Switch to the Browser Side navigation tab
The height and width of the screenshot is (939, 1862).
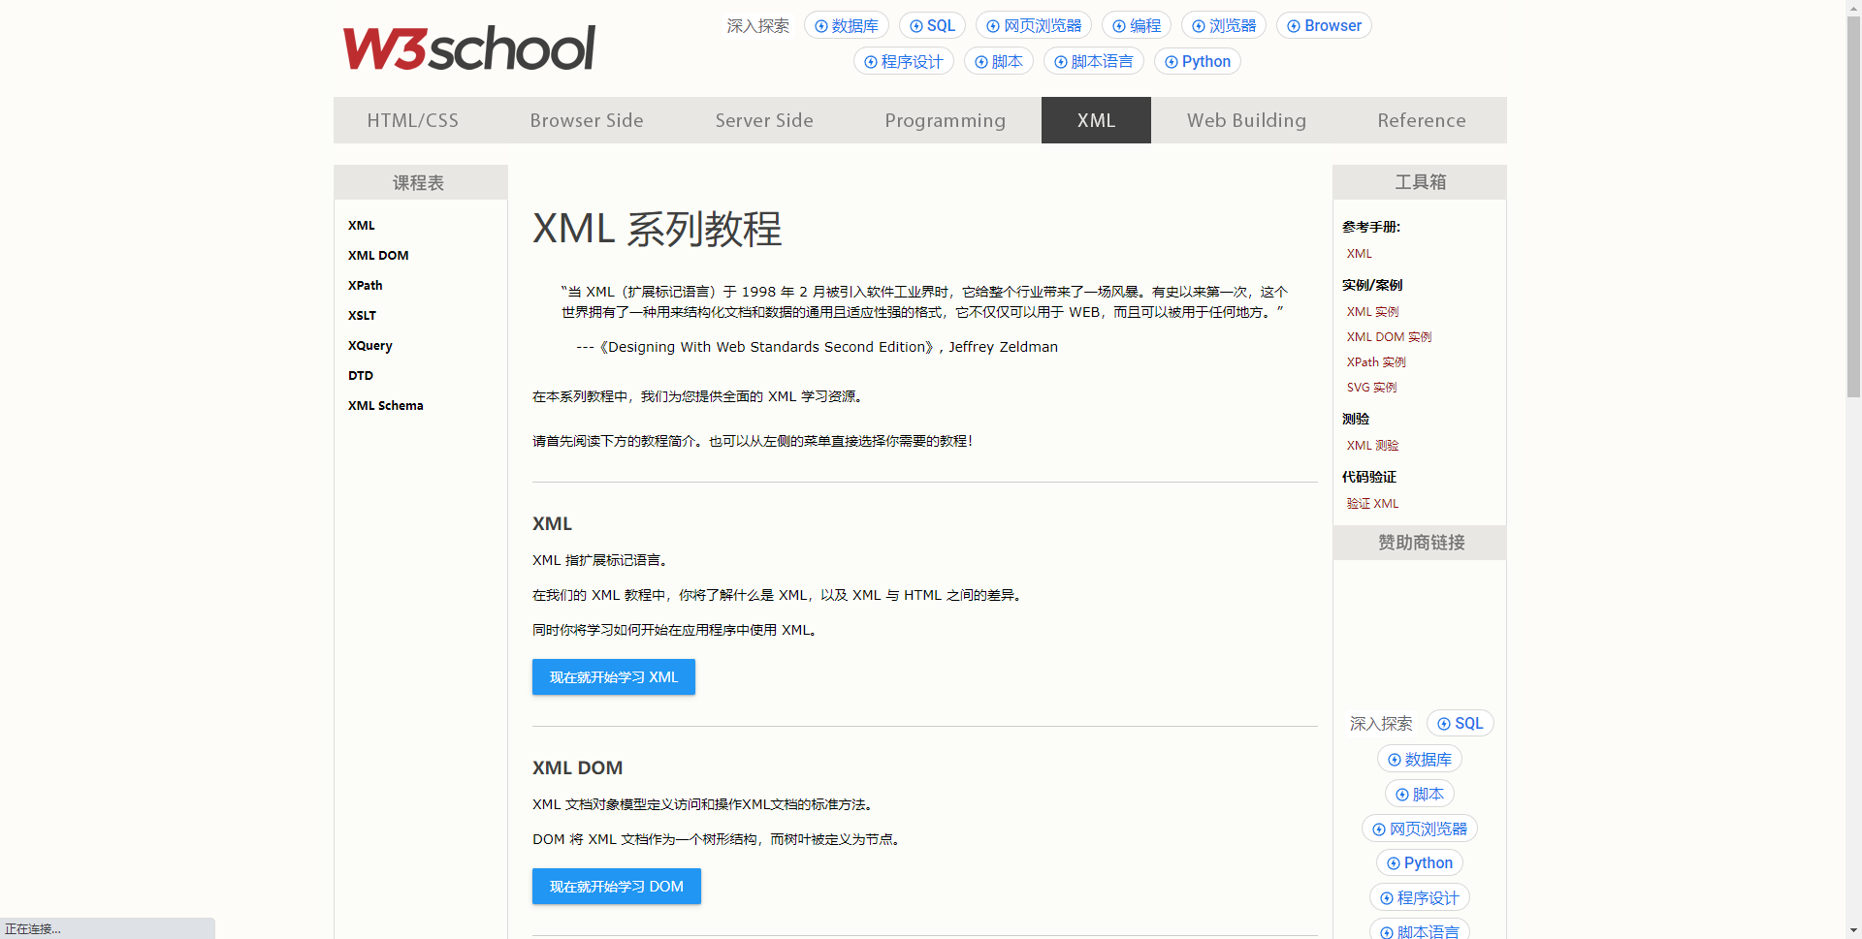[x=587, y=120]
